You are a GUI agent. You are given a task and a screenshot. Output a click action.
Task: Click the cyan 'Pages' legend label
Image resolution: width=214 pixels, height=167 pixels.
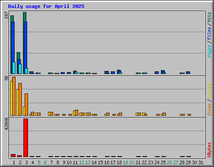(209, 51)
